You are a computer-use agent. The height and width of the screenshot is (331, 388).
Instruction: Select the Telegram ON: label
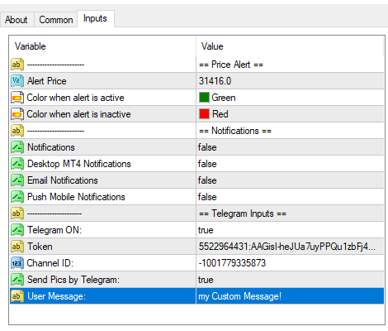54,230
